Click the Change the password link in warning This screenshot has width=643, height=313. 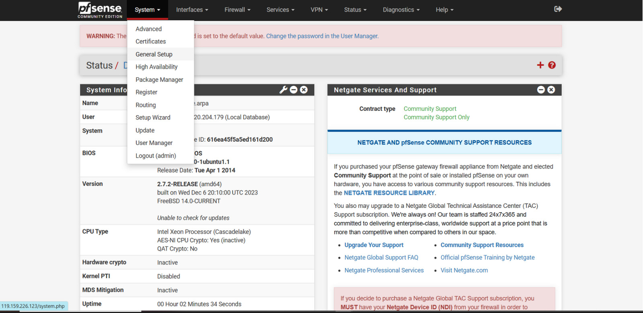[322, 36]
